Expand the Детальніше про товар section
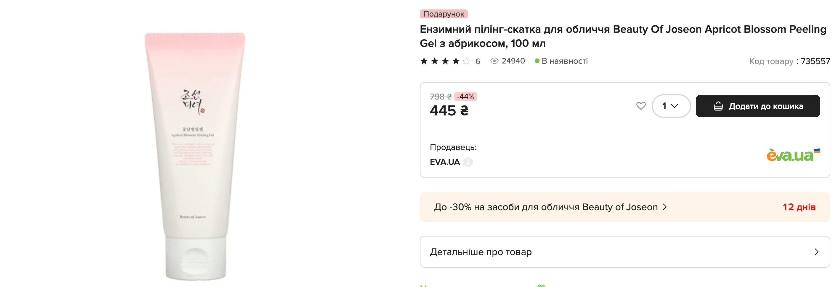The height and width of the screenshot is (287, 835). pos(624,252)
